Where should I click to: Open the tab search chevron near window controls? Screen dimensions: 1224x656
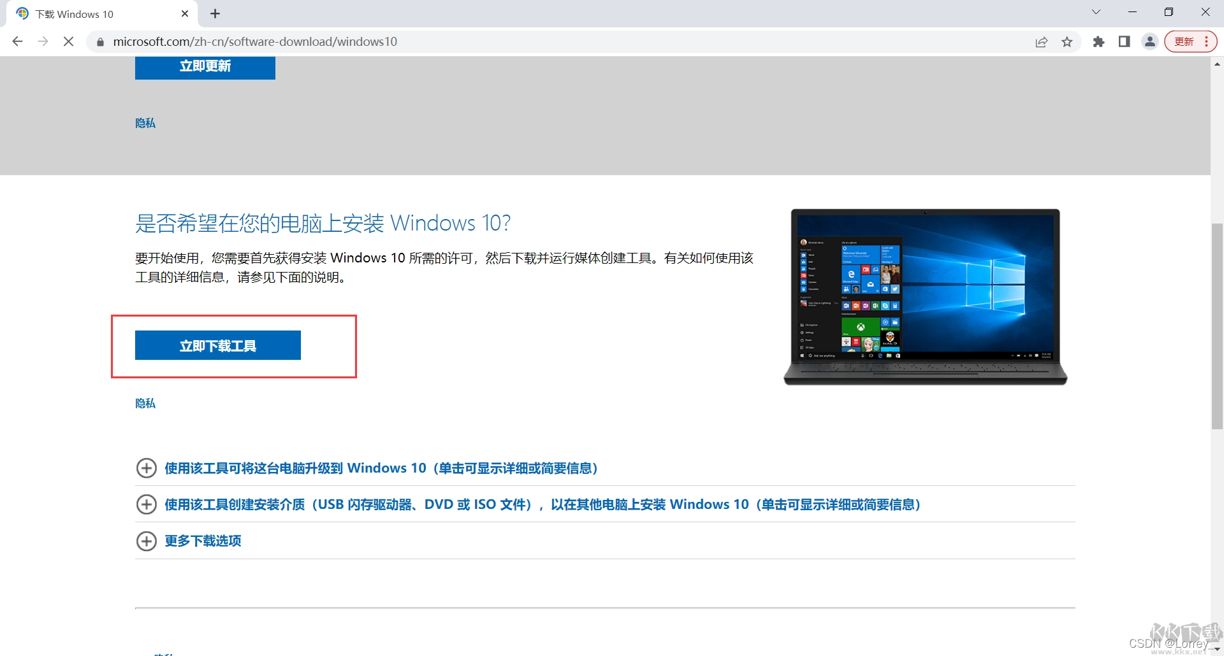point(1096,11)
